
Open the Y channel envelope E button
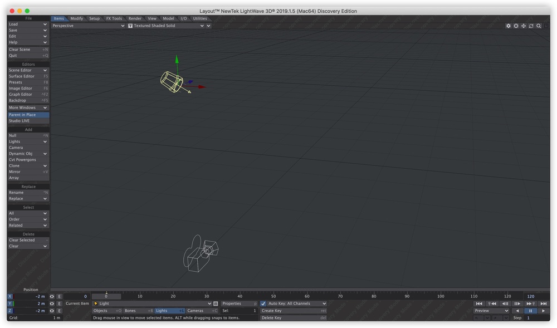(x=60, y=304)
